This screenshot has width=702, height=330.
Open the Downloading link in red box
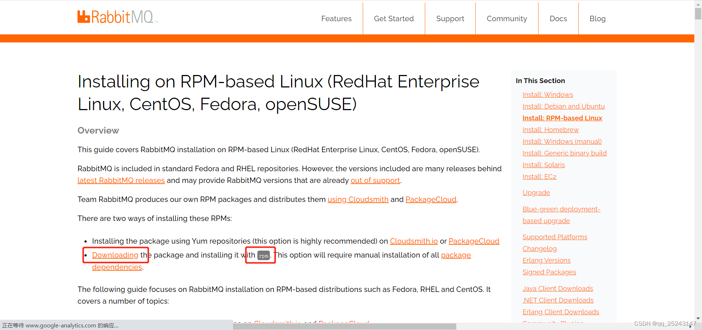tap(115, 255)
